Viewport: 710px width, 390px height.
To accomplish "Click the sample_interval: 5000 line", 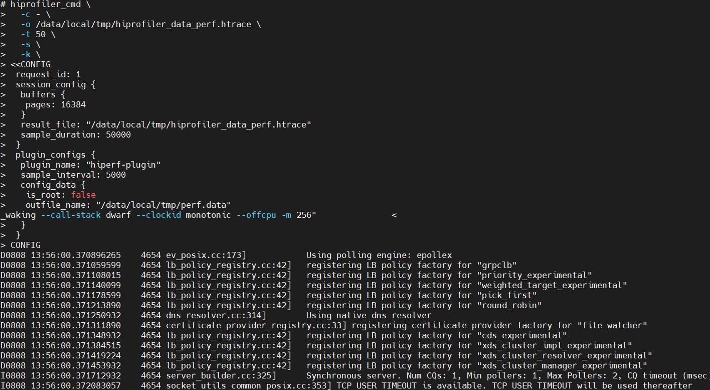I will [x=73, y=175].
